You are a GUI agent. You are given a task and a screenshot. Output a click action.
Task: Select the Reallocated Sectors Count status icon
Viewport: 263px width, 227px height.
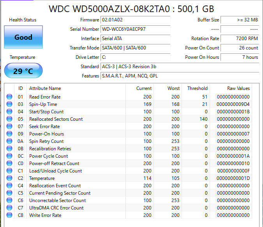(9, 119)
